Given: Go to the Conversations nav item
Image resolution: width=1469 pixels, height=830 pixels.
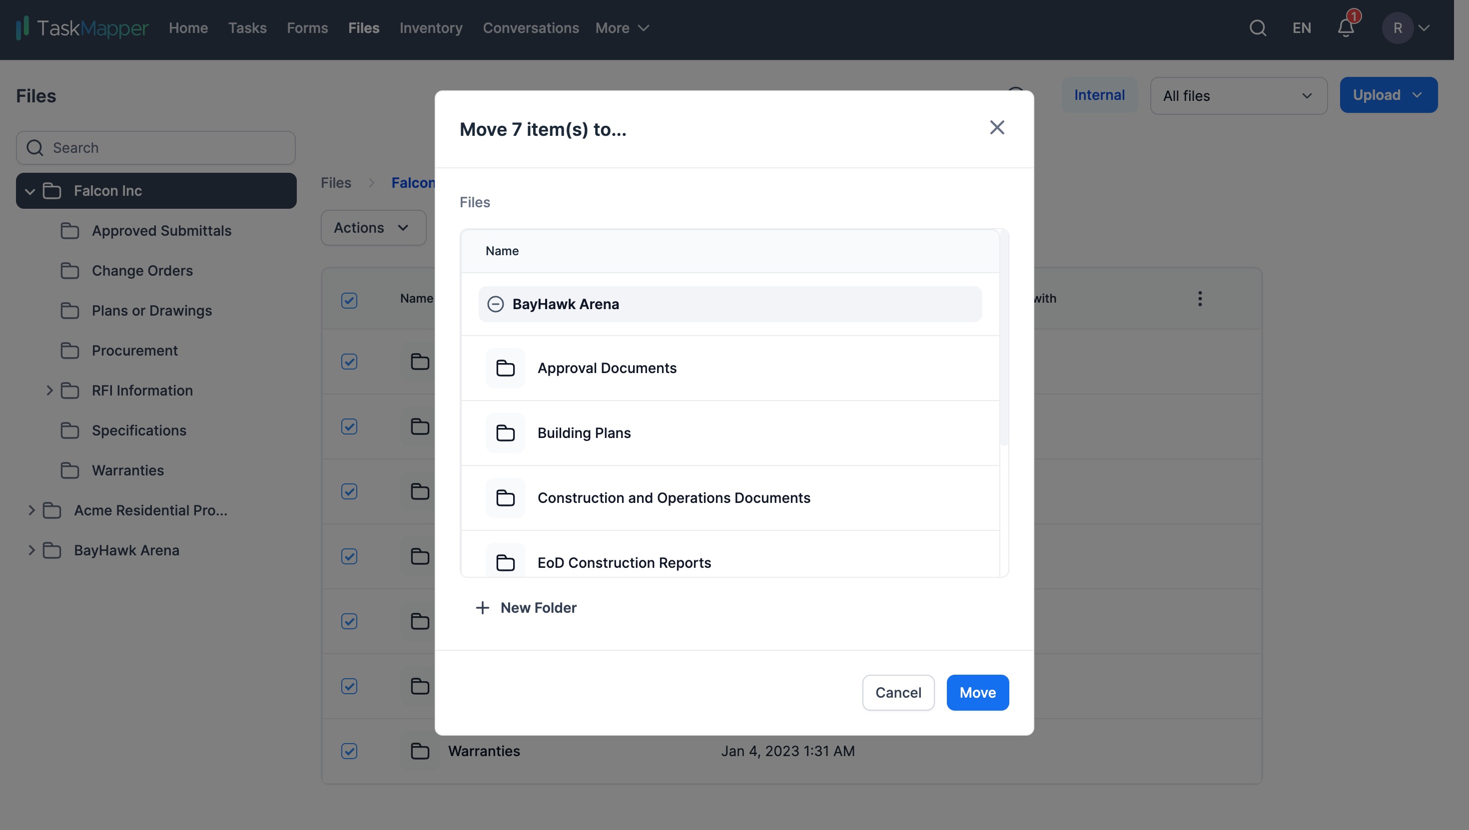Looking at the screenshot, I should click(531, 28).
